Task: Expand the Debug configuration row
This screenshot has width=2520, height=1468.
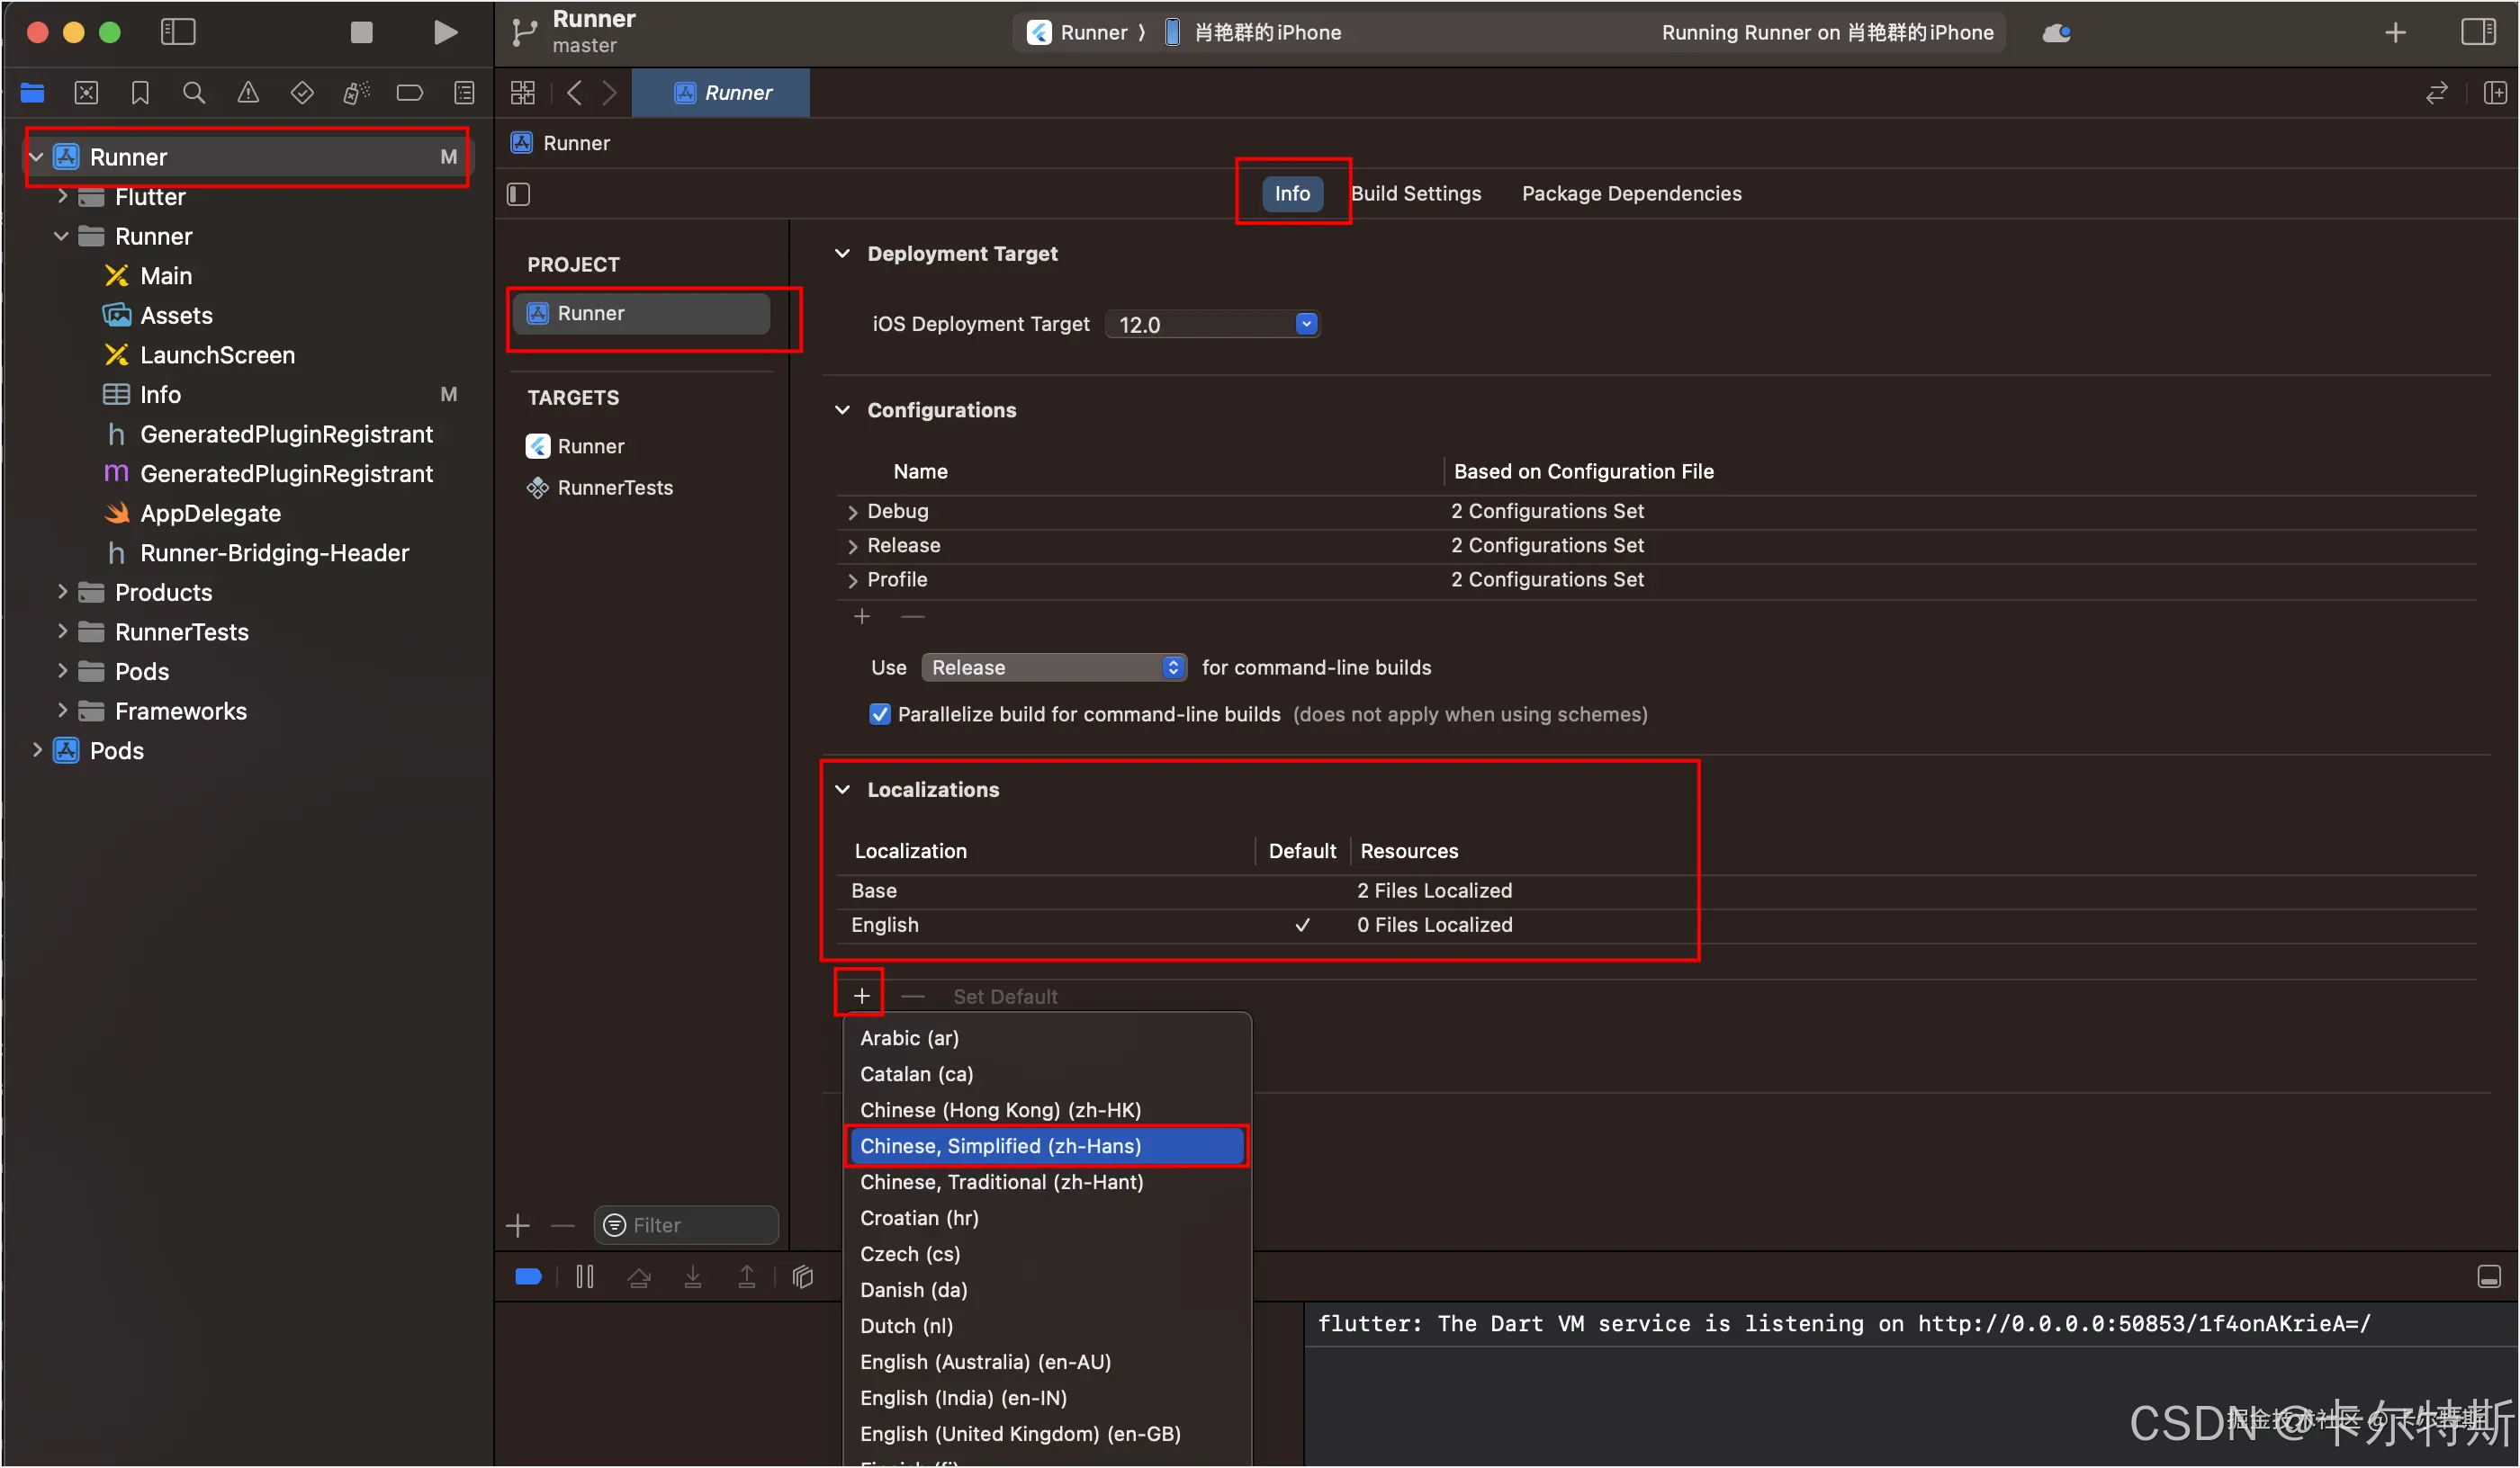Action: click(852, 512)
